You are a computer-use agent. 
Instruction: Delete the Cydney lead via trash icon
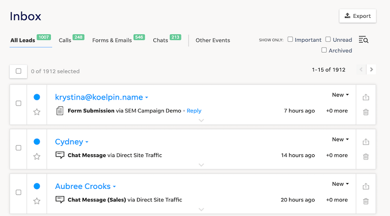point(366,156)
